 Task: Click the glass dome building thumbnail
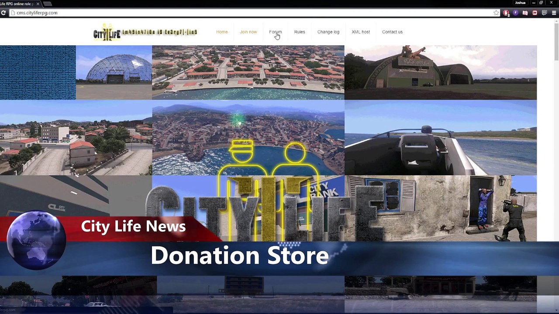click(x=114, y=72)
